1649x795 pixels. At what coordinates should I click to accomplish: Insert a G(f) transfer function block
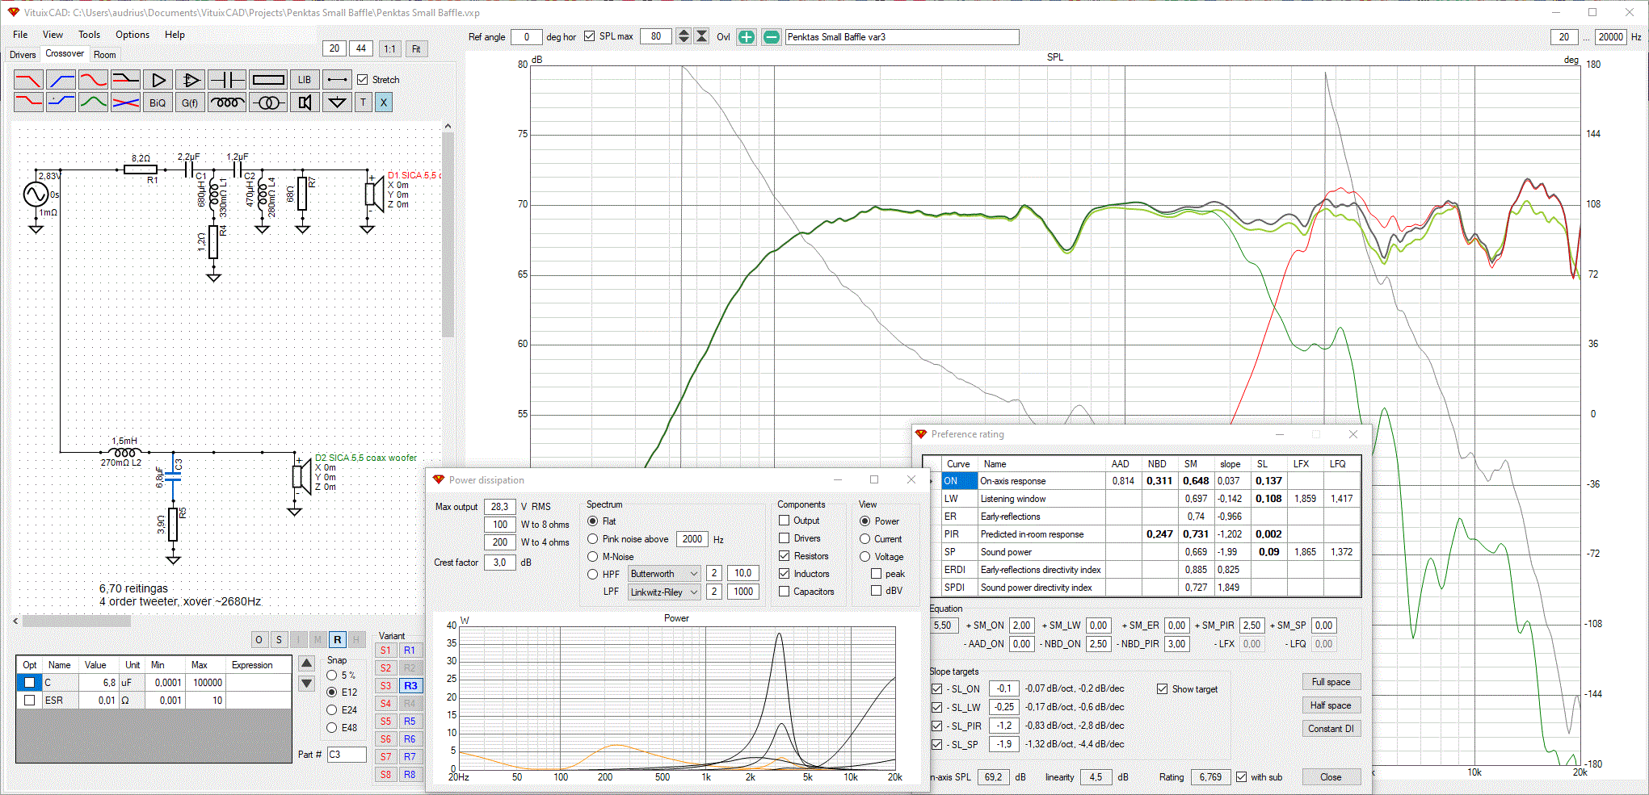(x=190, y=103)
